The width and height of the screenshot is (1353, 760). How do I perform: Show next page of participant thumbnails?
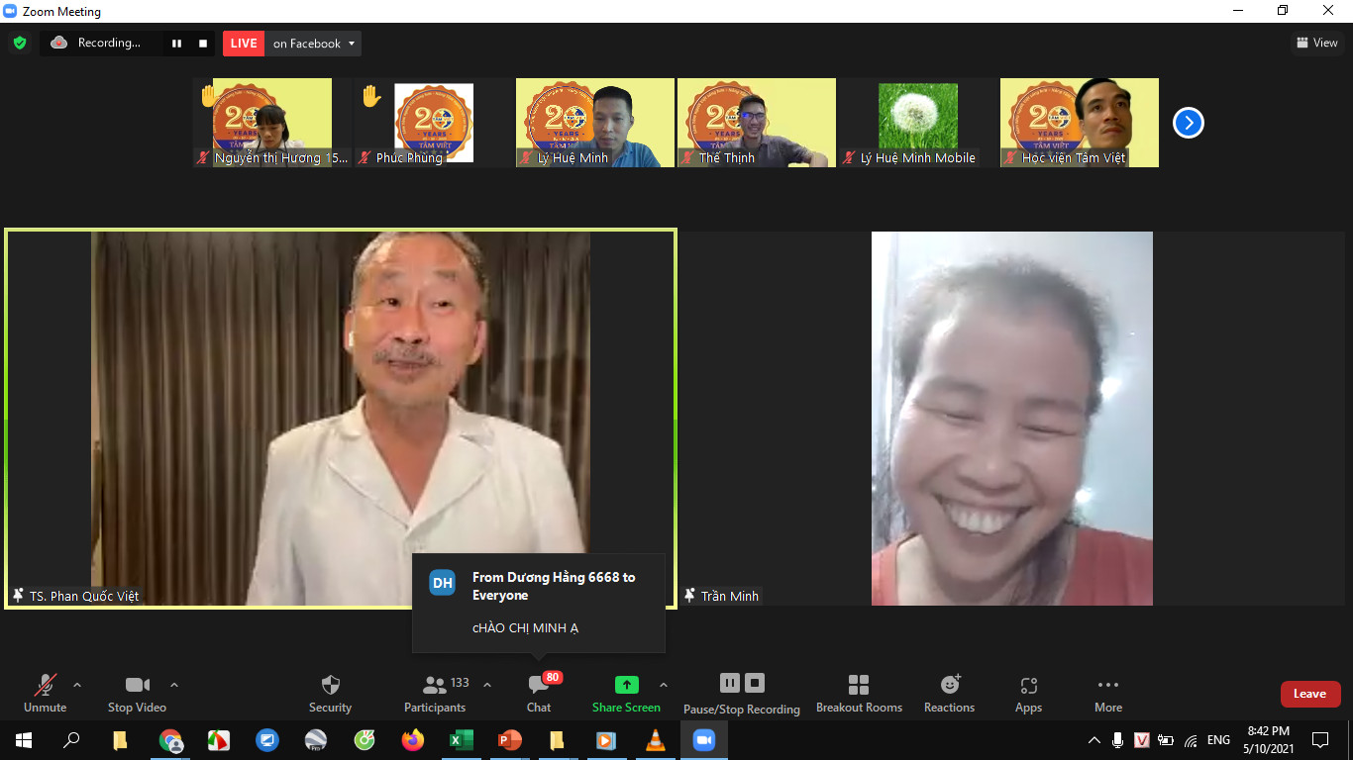(1188, 123)
